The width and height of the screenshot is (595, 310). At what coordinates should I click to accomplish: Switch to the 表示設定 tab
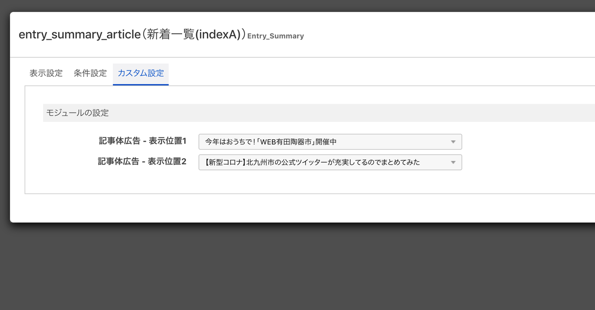coord(46,73)
